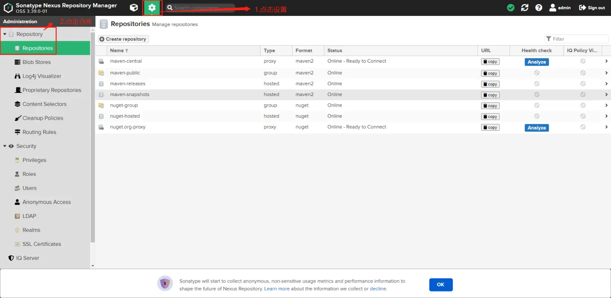Collapse the Repository tree section
The width and height of the screenshot is (611, 298).
(5, 34)
